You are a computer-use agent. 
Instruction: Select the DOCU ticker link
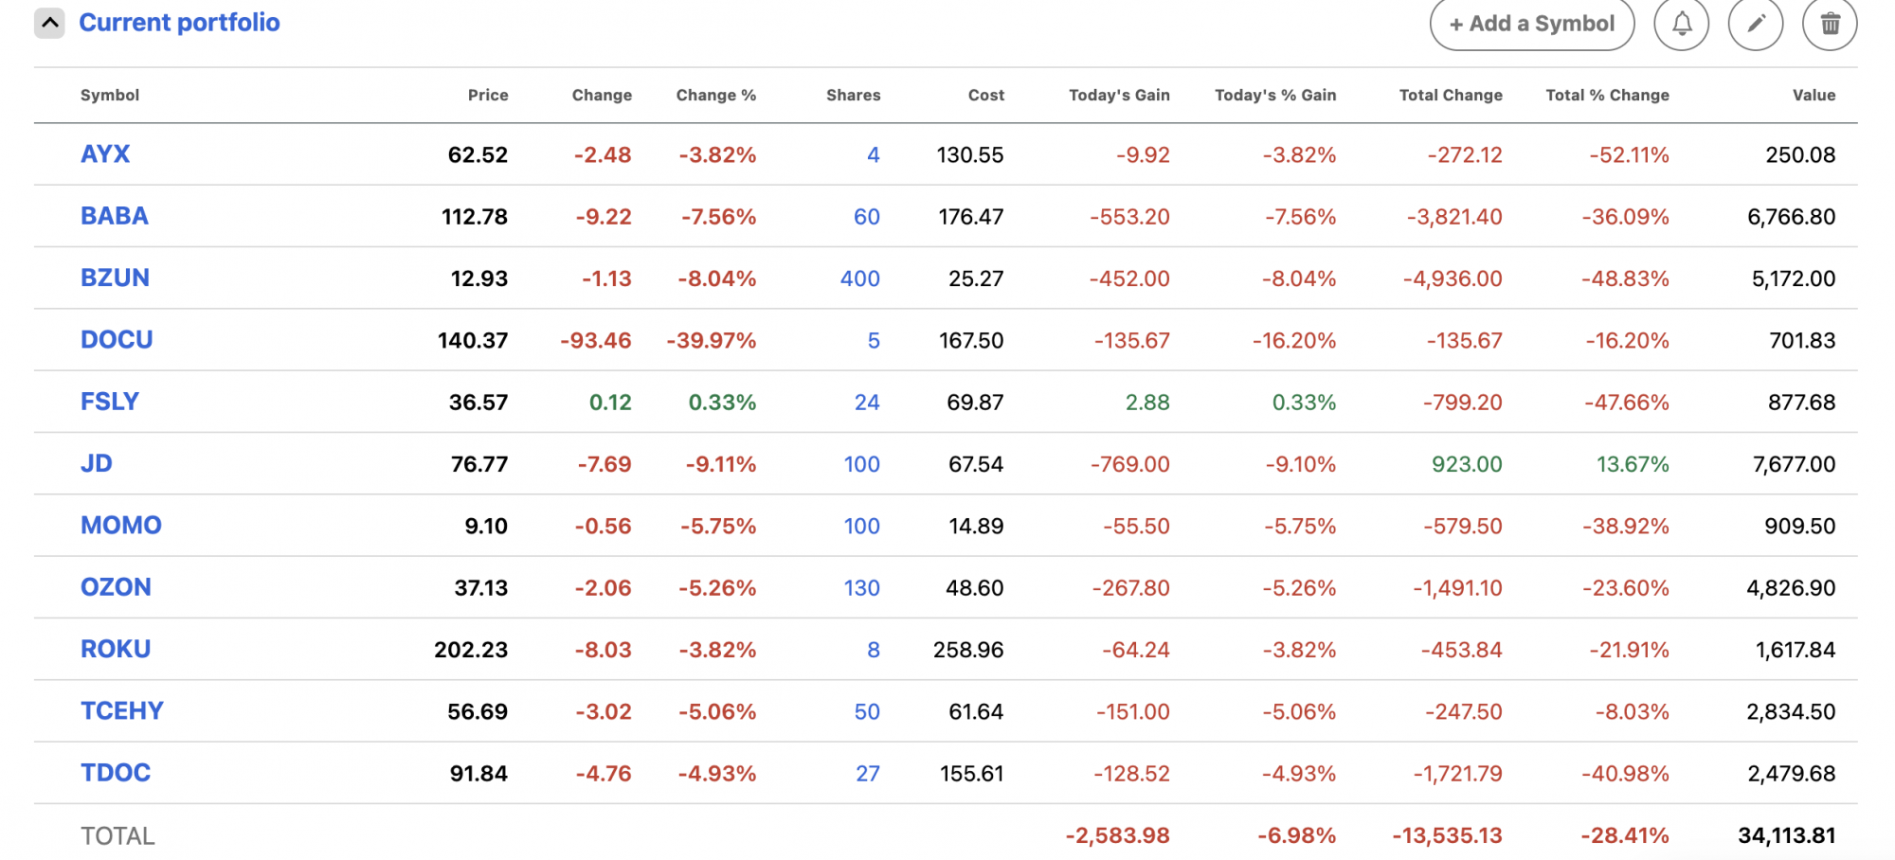[117, 340]
